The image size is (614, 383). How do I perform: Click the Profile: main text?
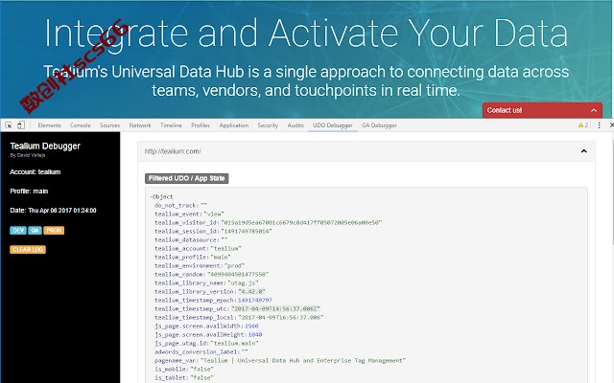(29, 191)
